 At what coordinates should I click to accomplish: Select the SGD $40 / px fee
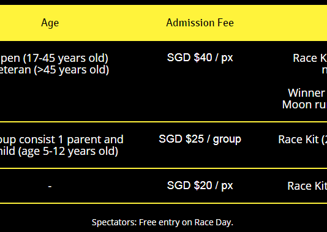click(x=200, y=58)
